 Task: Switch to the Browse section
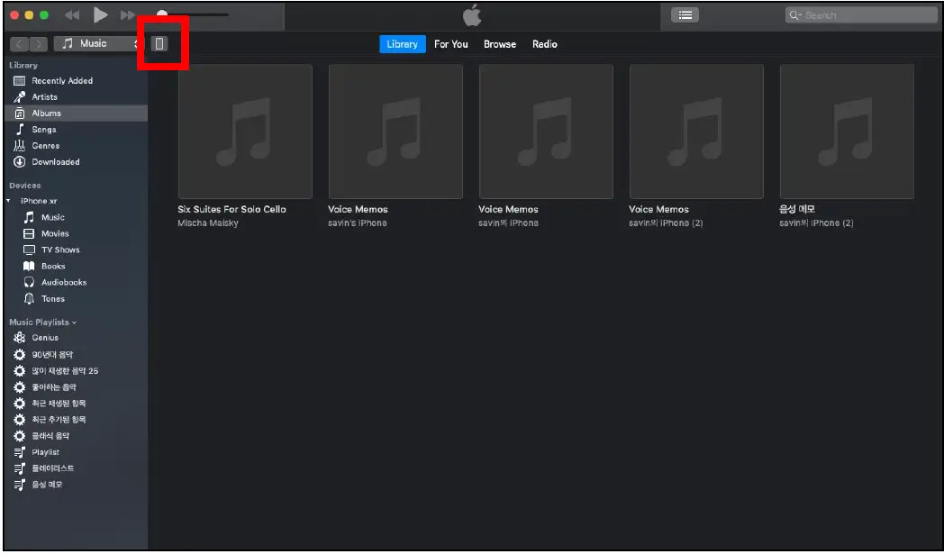tap(500, 43)
